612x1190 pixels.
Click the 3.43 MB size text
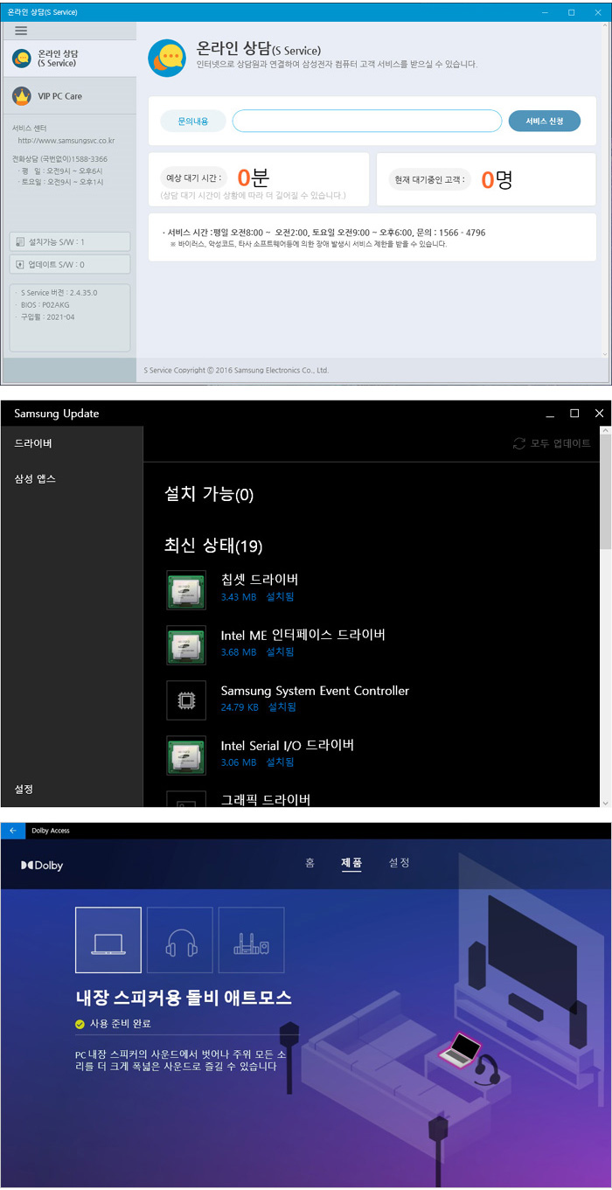239,597
